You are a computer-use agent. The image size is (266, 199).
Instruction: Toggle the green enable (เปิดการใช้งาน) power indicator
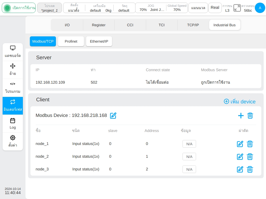tap(7, 8)
